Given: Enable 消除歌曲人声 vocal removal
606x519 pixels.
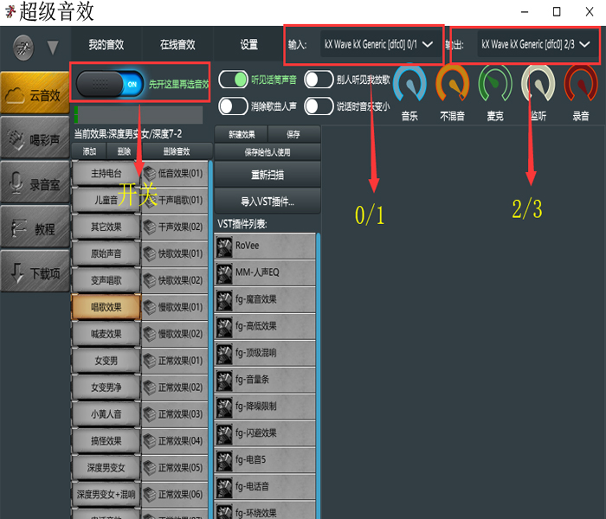Looking at the screenshot, I should (234, 106).
